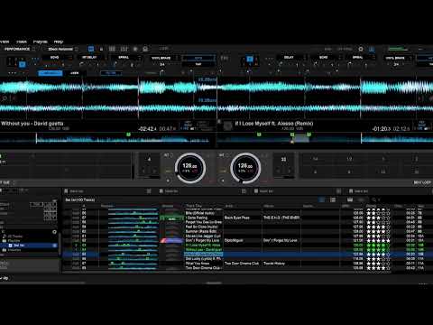Toggle the blue FX panel icon
This screenshot has width=433, height=325.
pos(91,49)
